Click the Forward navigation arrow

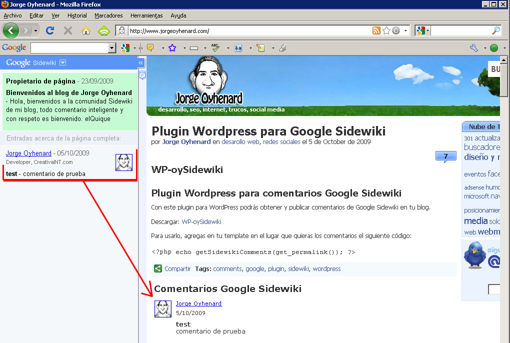[x=25, y=31]
